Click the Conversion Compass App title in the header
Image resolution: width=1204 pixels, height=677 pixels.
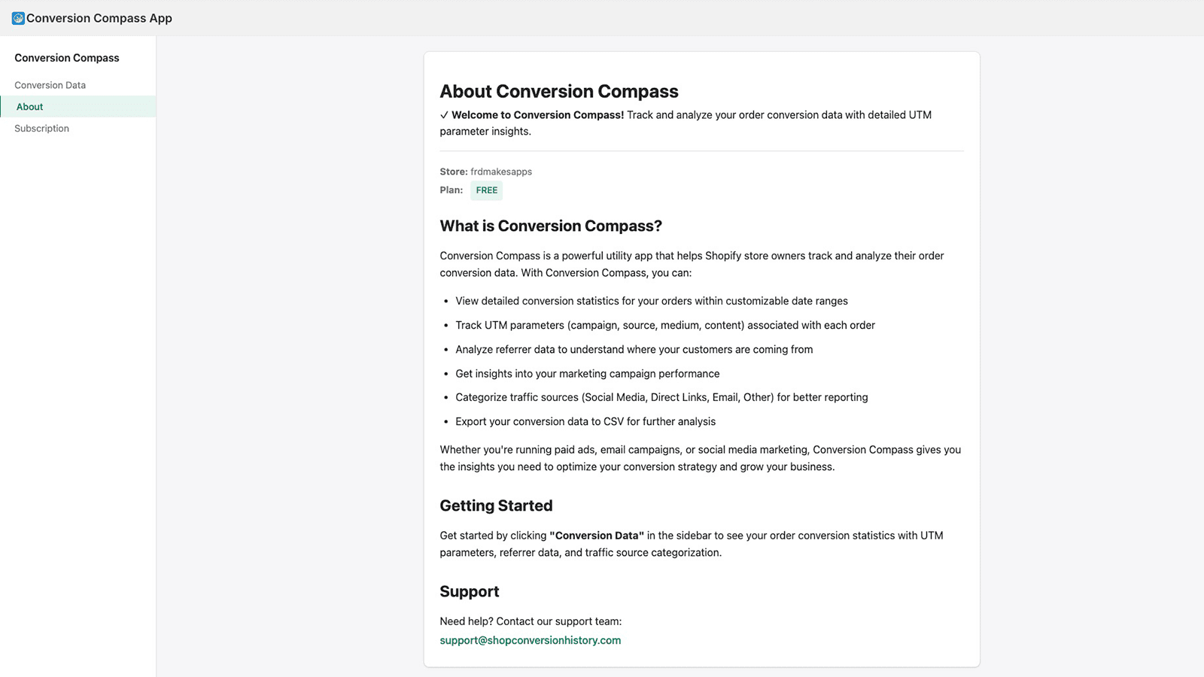pos(99,18)
